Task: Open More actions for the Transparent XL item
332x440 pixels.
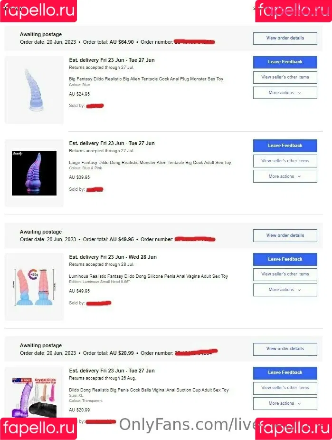Action: tap(285, 403)
